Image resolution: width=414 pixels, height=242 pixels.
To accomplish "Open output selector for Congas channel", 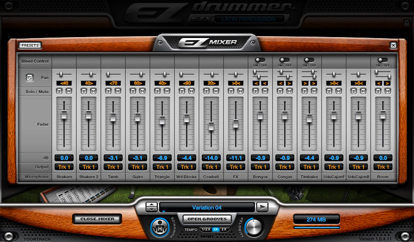I will click(284, 167).
